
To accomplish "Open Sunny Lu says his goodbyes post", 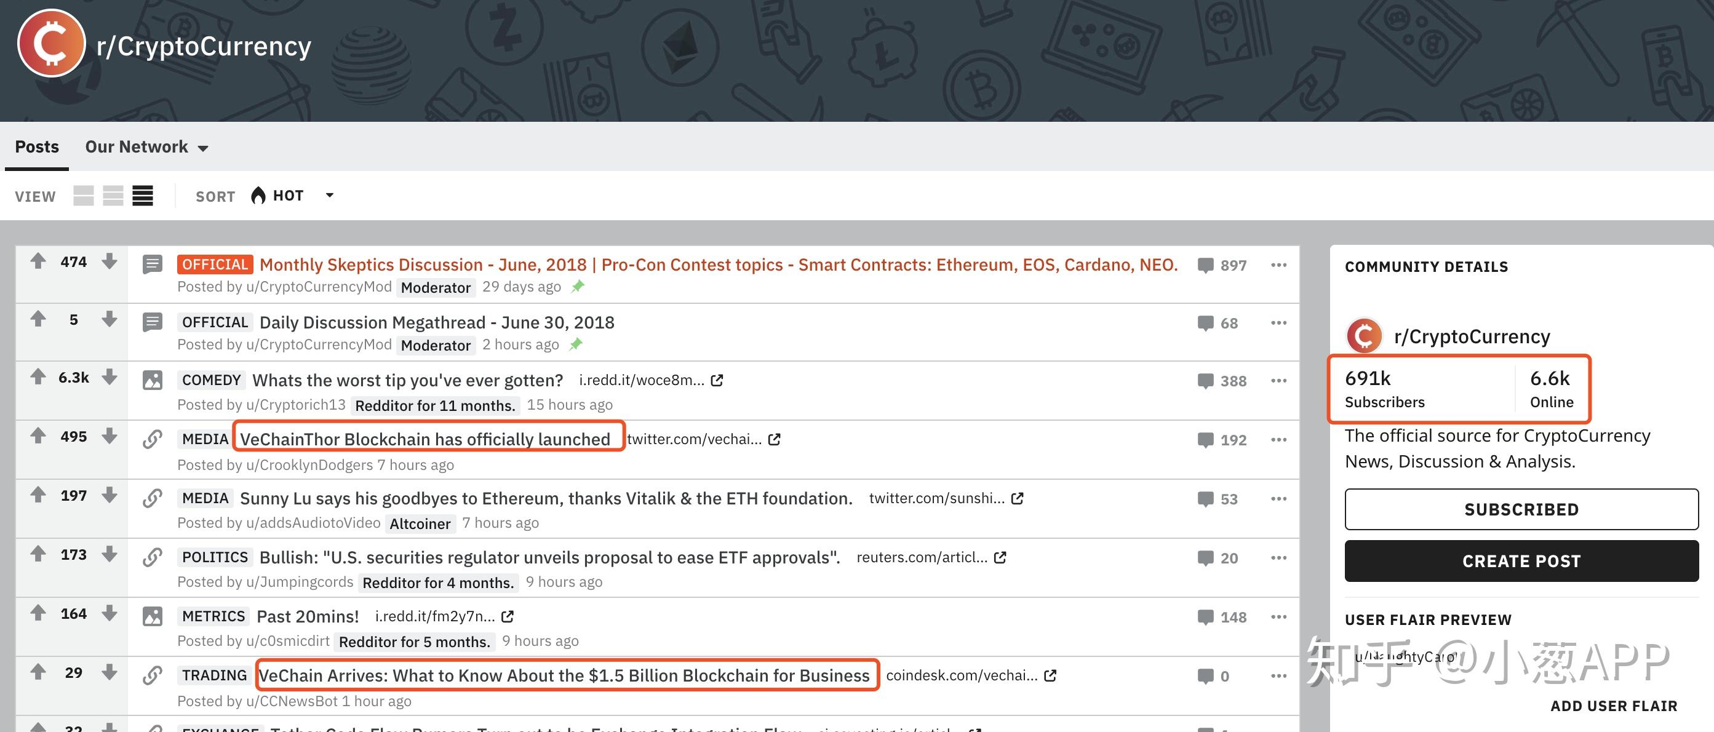I will (x=546, y=498).
